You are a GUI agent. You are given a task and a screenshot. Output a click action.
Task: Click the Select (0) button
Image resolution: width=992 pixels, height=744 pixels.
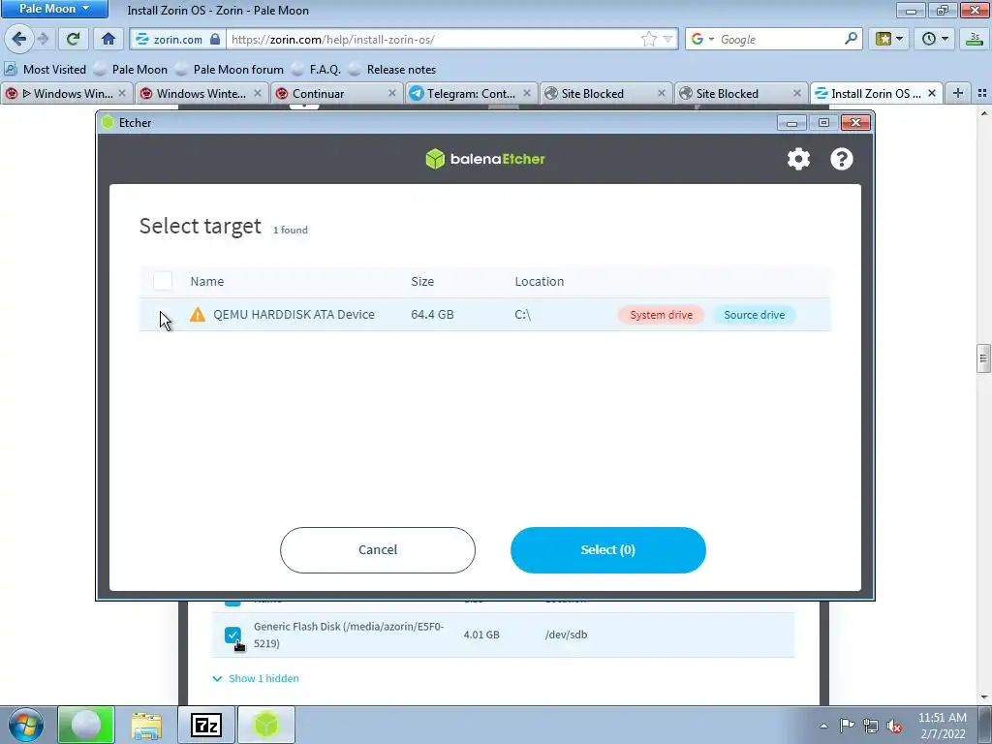[x=608, y=550]
